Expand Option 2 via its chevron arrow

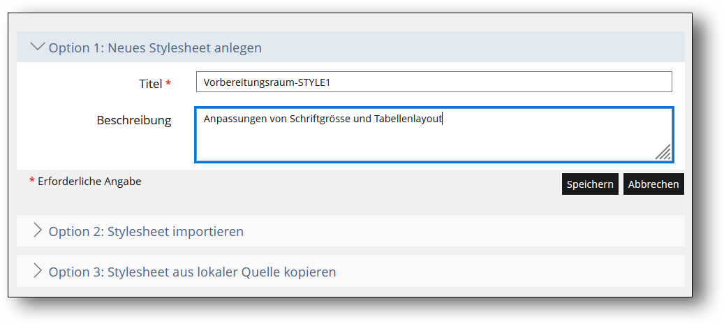38,230
